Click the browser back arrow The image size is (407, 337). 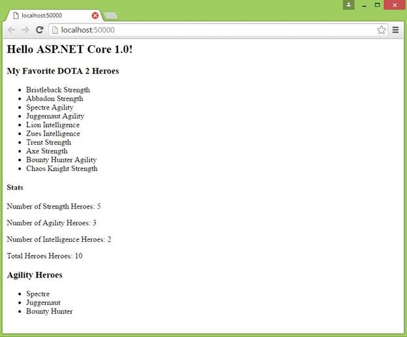tap(12, 30)
